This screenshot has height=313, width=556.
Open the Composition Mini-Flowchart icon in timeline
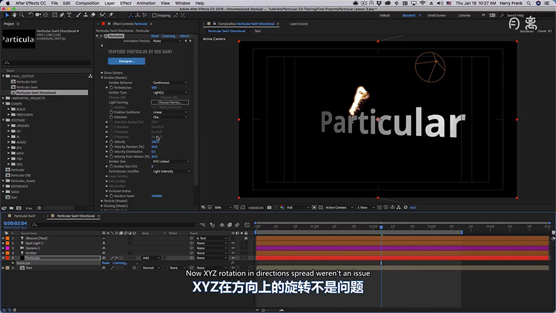click(203, 225)
